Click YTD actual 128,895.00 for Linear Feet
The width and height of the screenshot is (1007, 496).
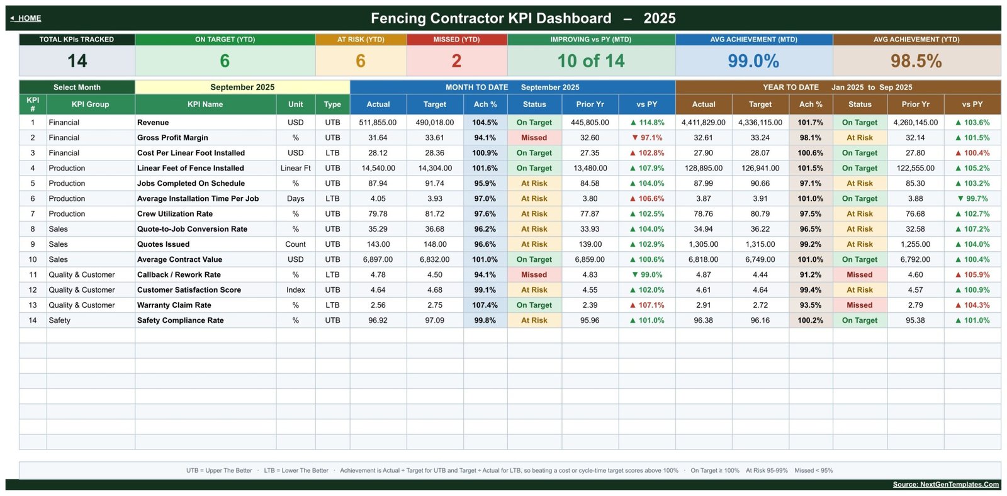point(704,168)
